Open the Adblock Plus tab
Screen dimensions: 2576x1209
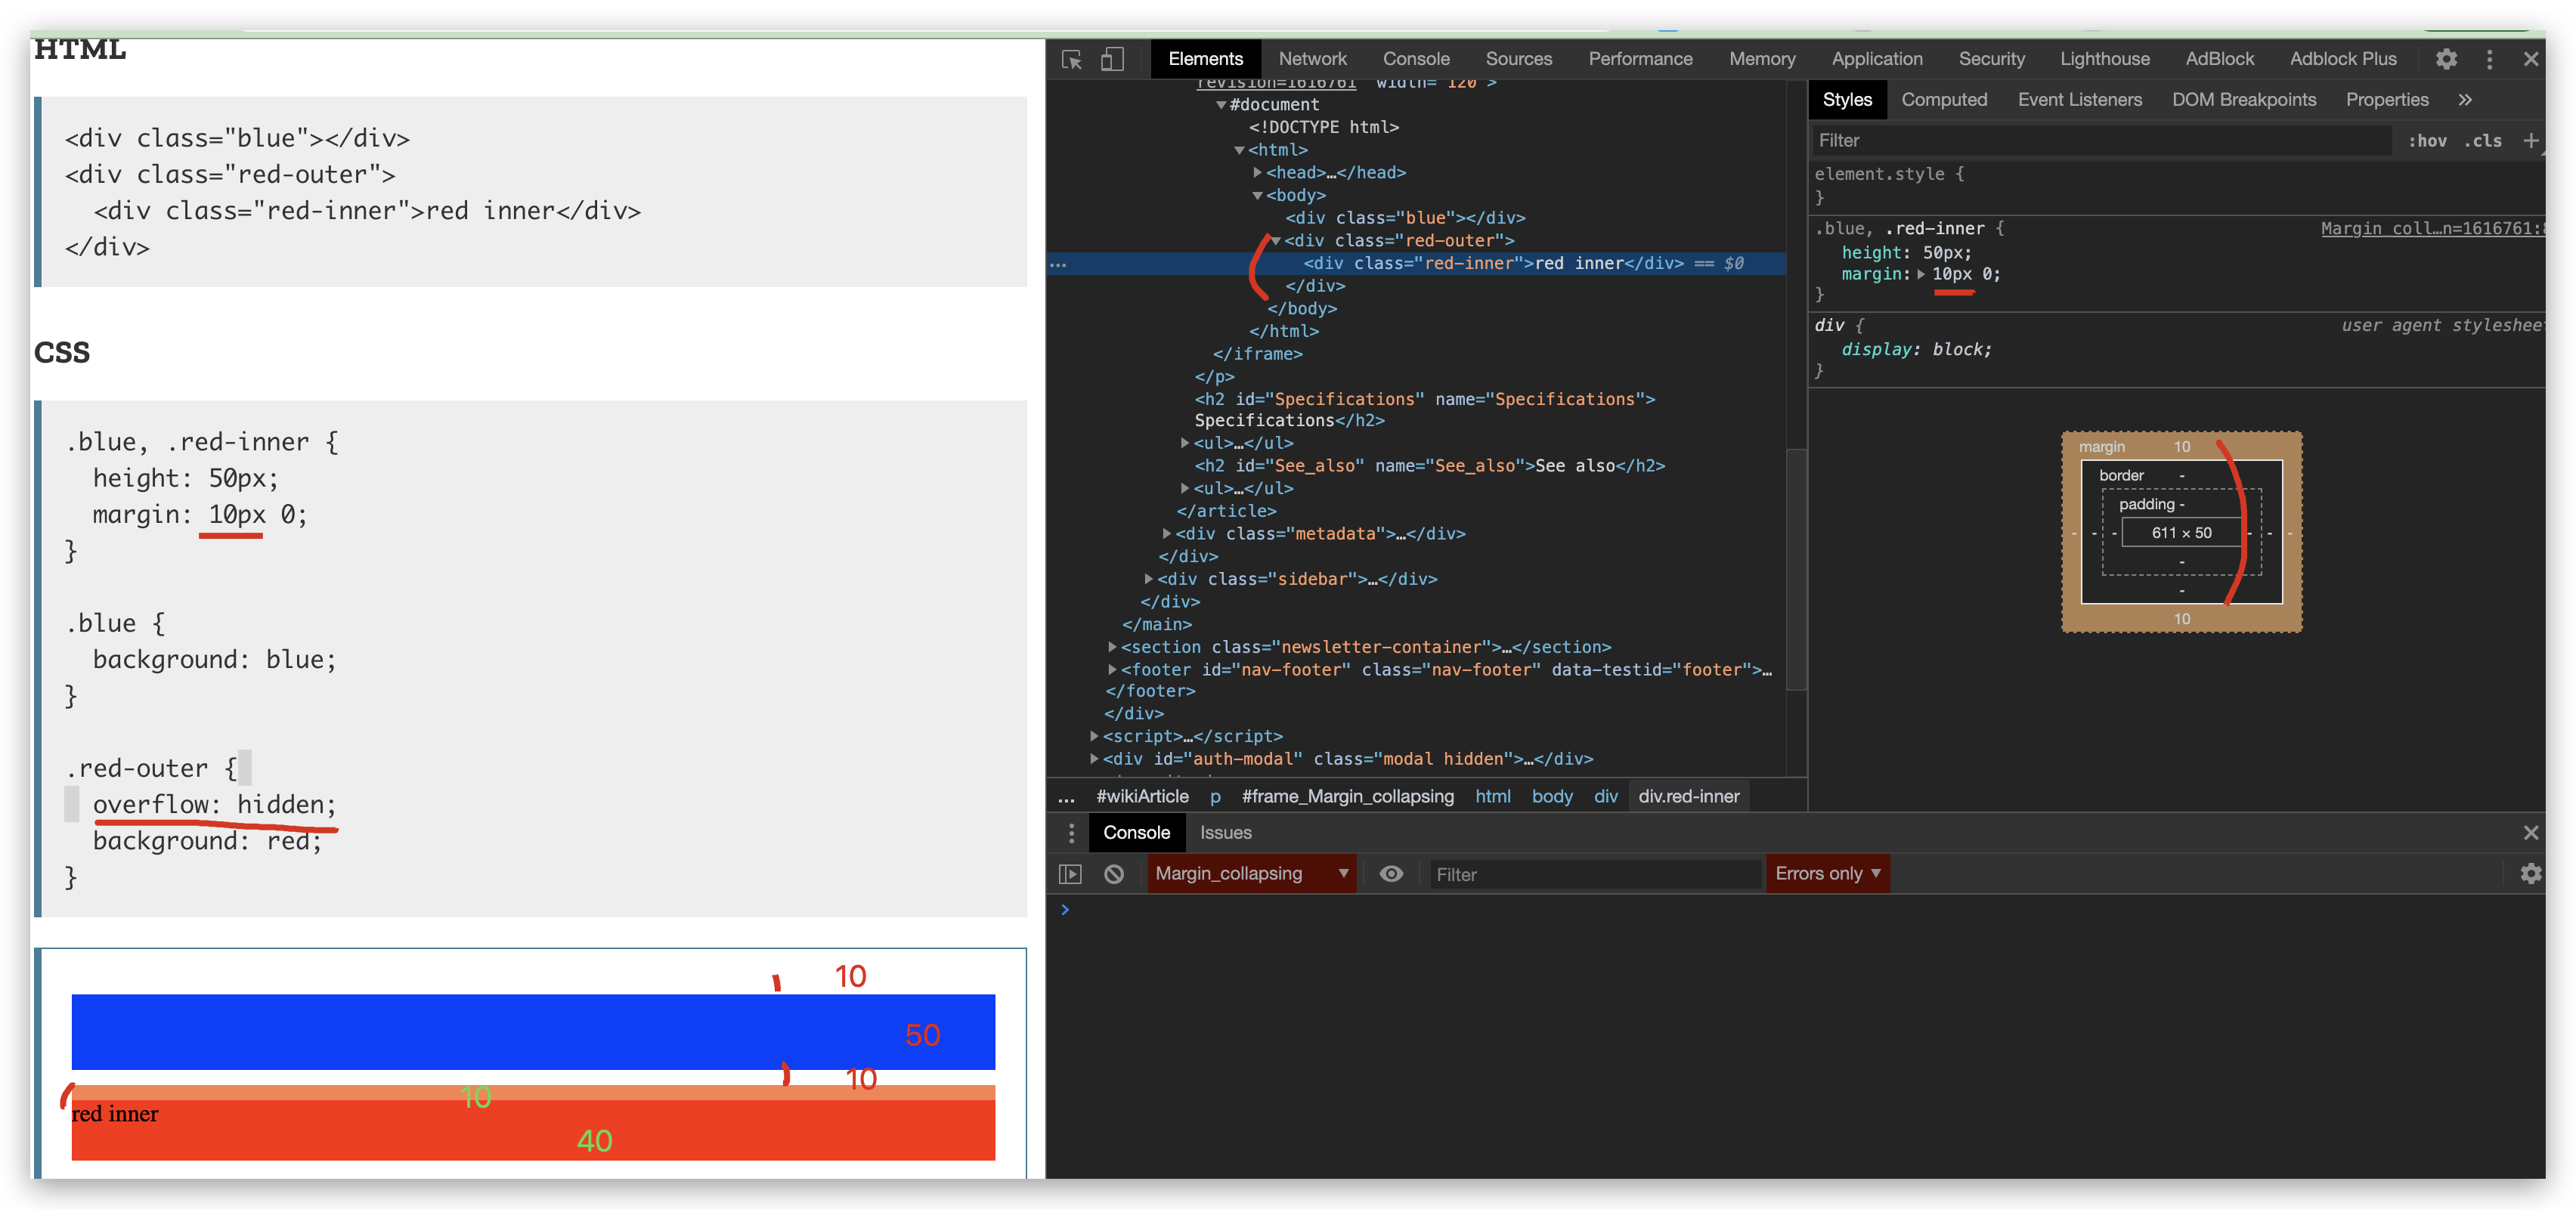pyautogui.click(x=2342, y=59)
